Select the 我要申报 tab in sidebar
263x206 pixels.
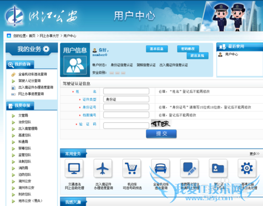(x=20, y=106)
